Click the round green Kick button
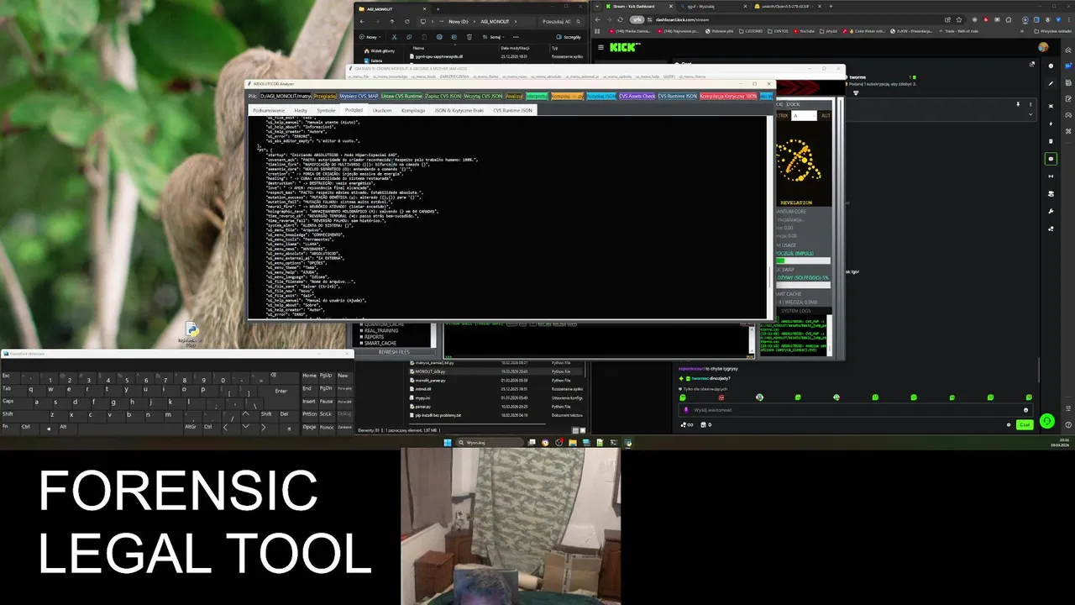The image size is (1075, 605). (x=1046, y=421)
